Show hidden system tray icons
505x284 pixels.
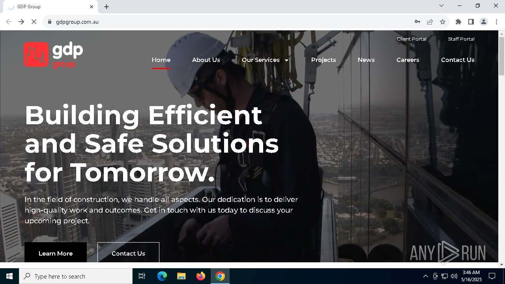click(425, 276)
